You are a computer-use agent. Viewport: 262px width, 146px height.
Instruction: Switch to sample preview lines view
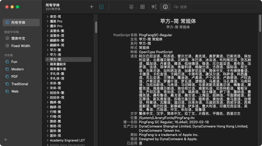pos(131,7)
